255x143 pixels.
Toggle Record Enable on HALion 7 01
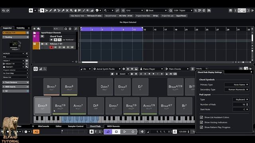pyautogui.click(x=51, y=47)
